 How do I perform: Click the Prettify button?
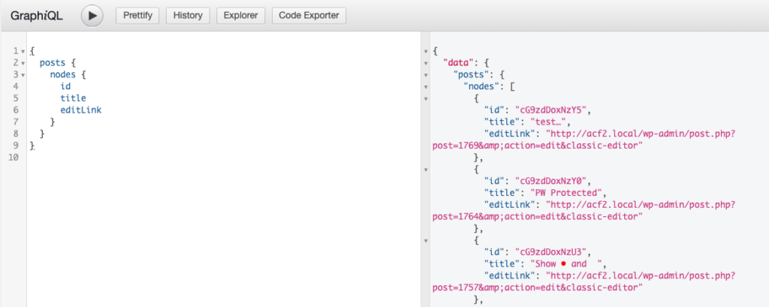click(137, 15)
